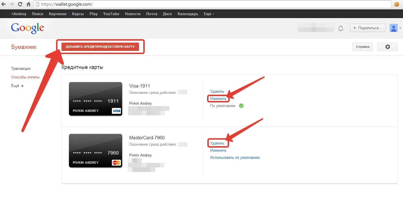Viewport: 403px width, 198px height.
Task: Click the Кредитные карты heading
Action: click(82, 68)
